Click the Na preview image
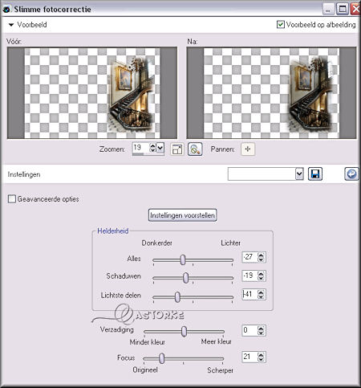Image resolution: width=361 pixels, height=388 pixels. [271, 93]
